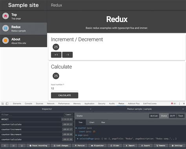Click the 25 counter badge under Increment / Decrement

coord(56,47)
